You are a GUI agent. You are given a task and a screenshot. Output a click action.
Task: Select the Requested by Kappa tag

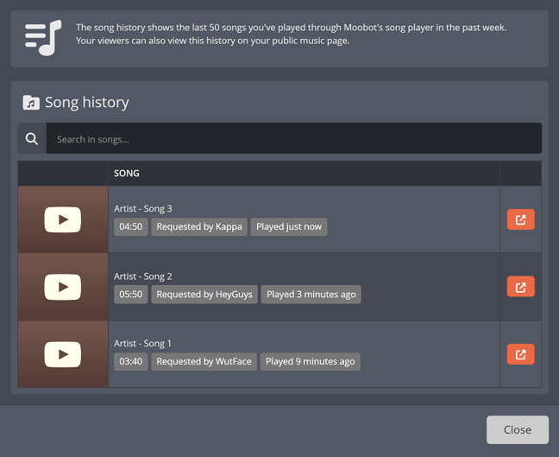point(199,227)
